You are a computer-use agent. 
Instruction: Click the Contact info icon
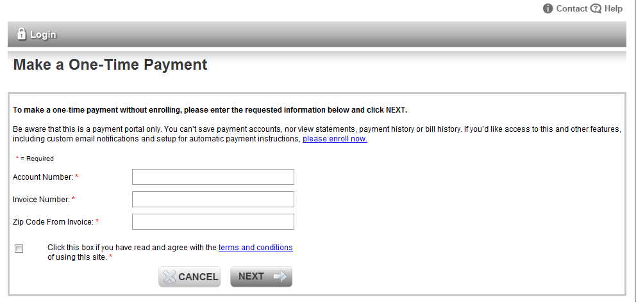point(548,8)
